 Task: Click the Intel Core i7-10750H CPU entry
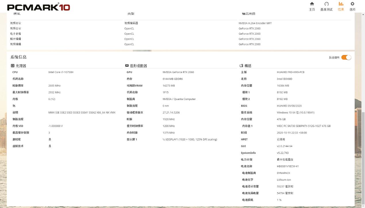pos(61,72)
